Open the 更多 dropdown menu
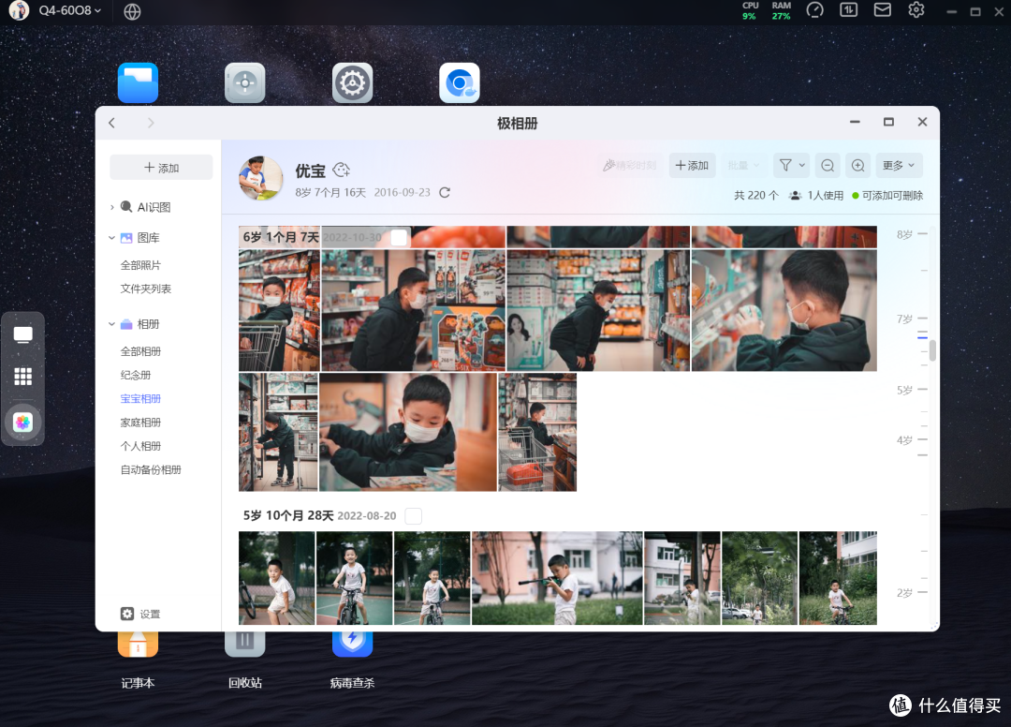This screenshot has width=1011, height=727. [x=899, y=166]
